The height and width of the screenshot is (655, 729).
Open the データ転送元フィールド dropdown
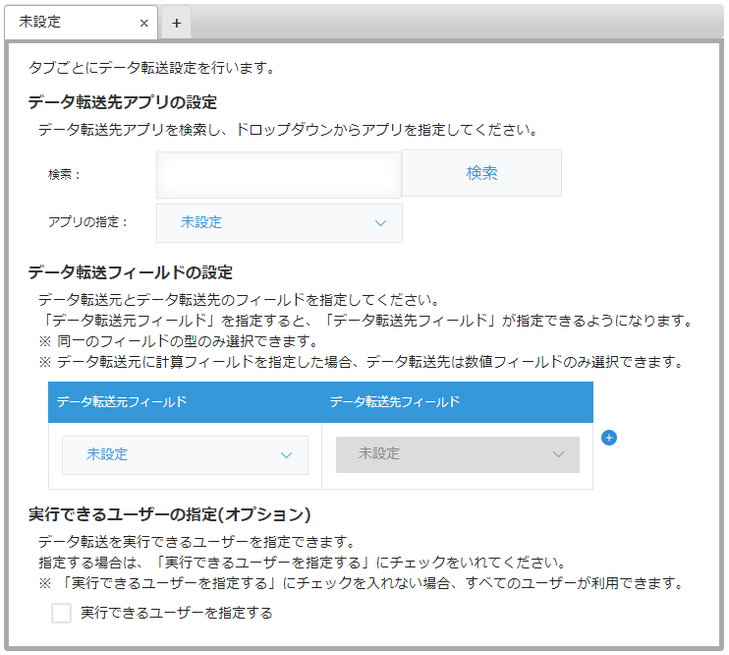pyautogui.click(x=185, y=454)
